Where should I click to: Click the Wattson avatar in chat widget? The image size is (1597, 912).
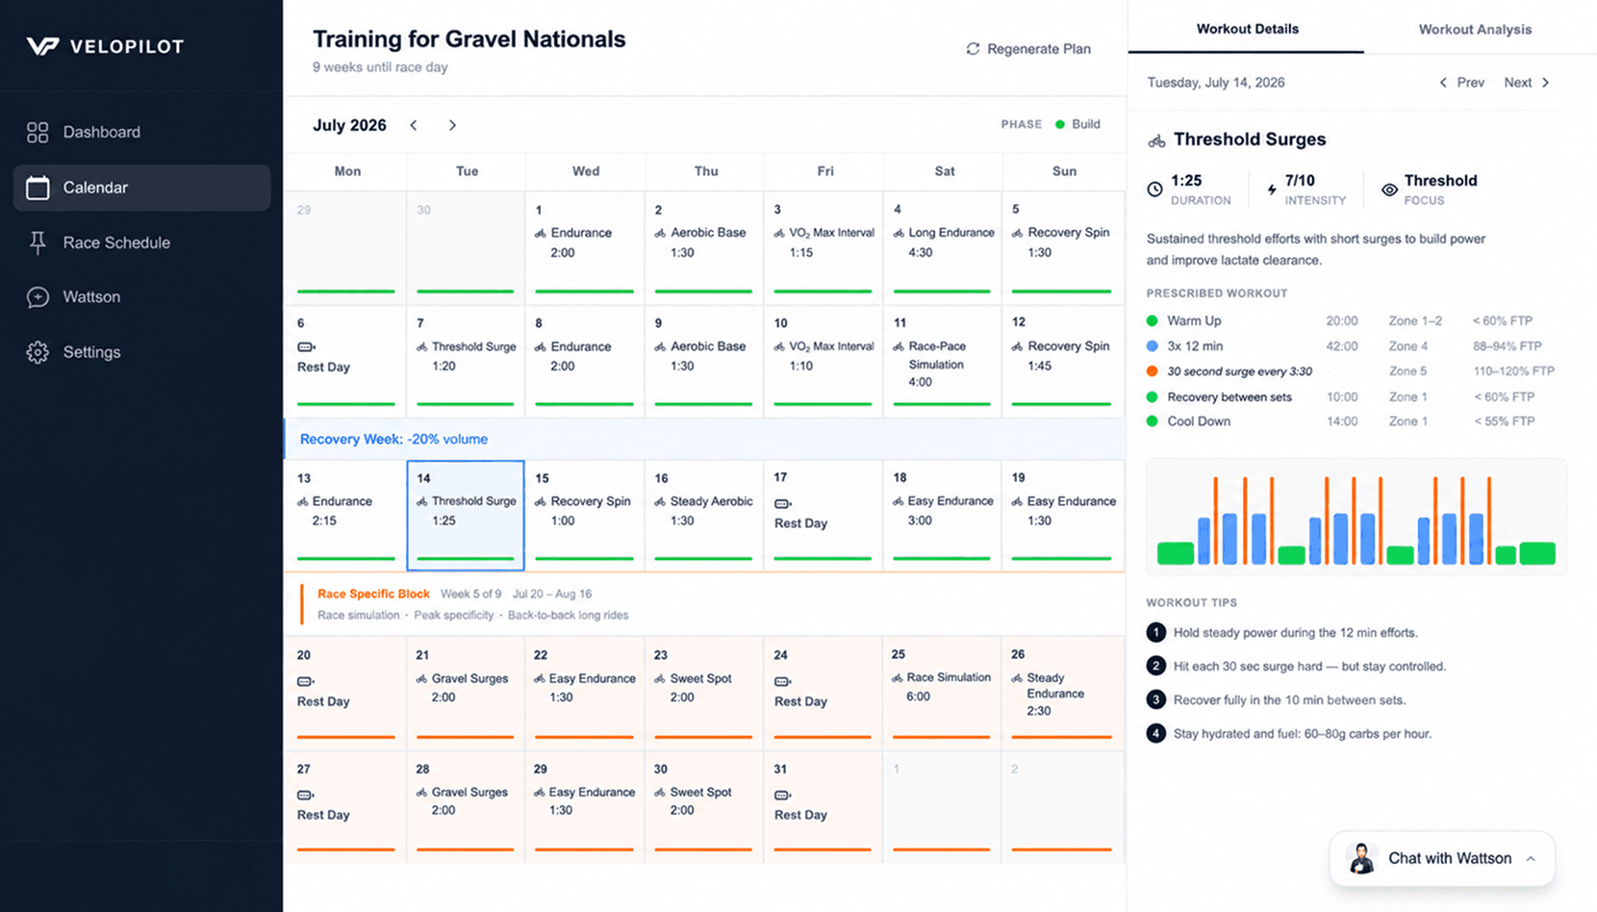[1361, 858]
